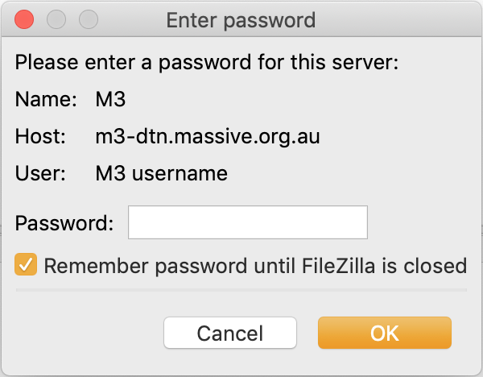Click the user value 'M3 username'
Screen dimensions: 483x377
coord(161,172)
